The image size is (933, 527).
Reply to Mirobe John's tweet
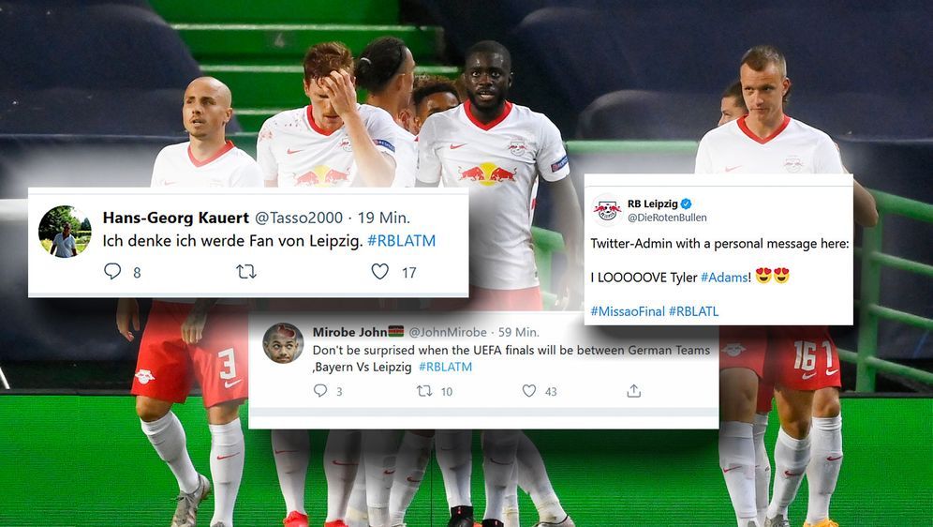320,391
